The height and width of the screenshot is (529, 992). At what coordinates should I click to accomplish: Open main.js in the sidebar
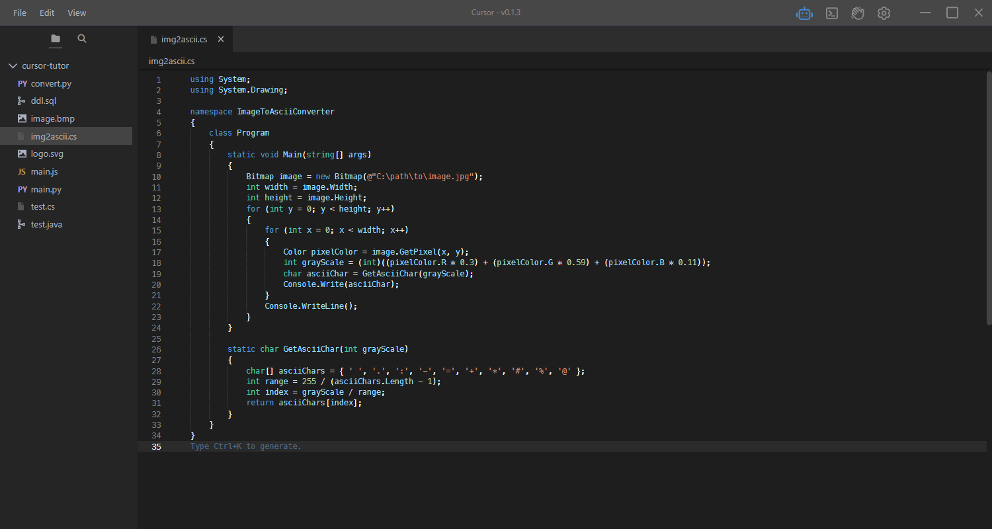coord(44,172)
